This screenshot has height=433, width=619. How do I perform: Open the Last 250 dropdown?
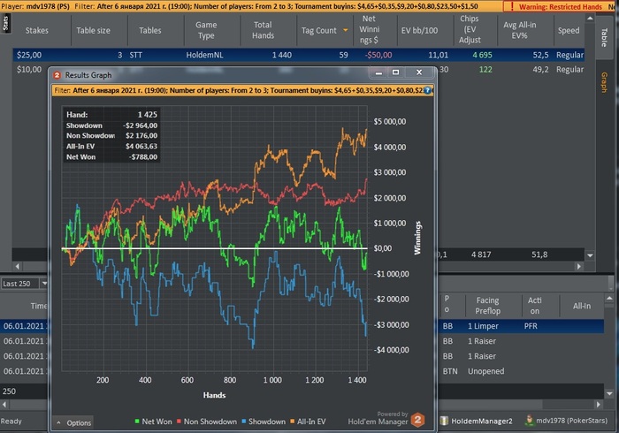(44, 284)
